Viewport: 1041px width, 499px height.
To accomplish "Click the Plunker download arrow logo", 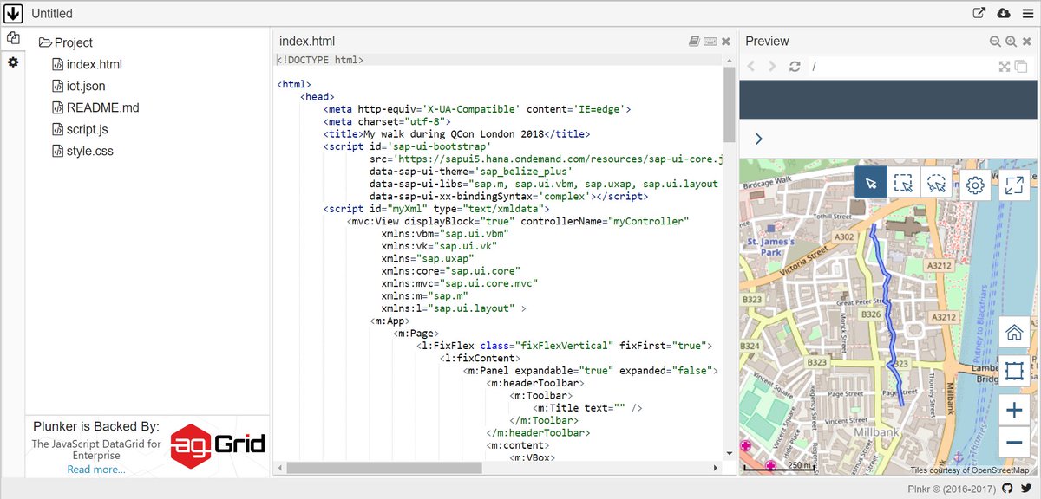I will coord(13,13).
